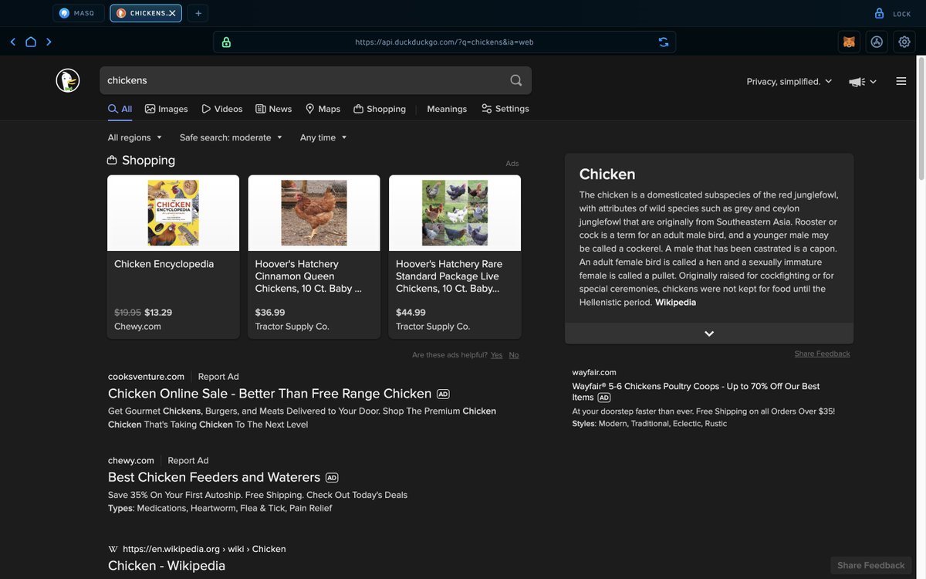This screenshot has height=579, width=926.
Task: Click Report Ad next to cooksventure.com
Action: (218, 377)
